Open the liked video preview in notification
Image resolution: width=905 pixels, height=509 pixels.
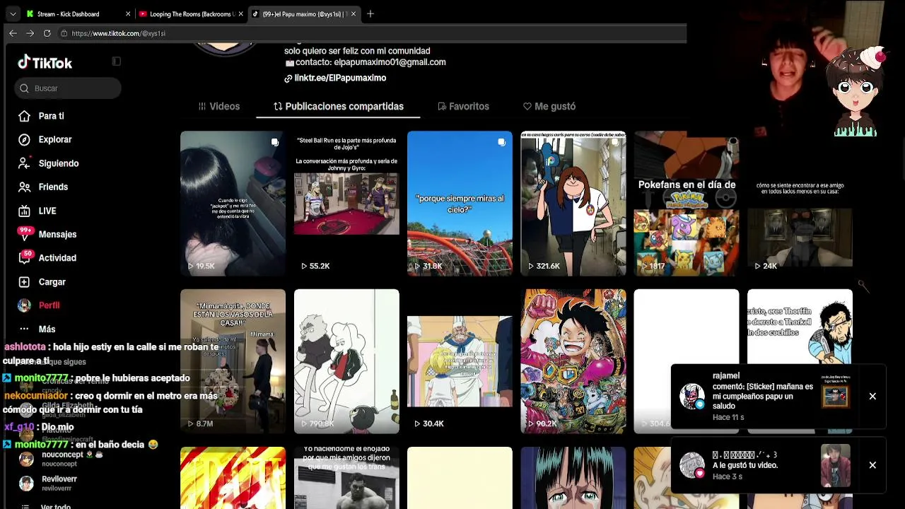[x=836, y=465]
